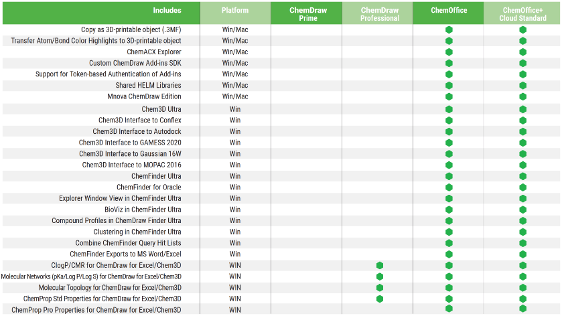
Task: Select 'Copy as 3D-printable object (.3MF)' text
Action: tap(131, 29)
